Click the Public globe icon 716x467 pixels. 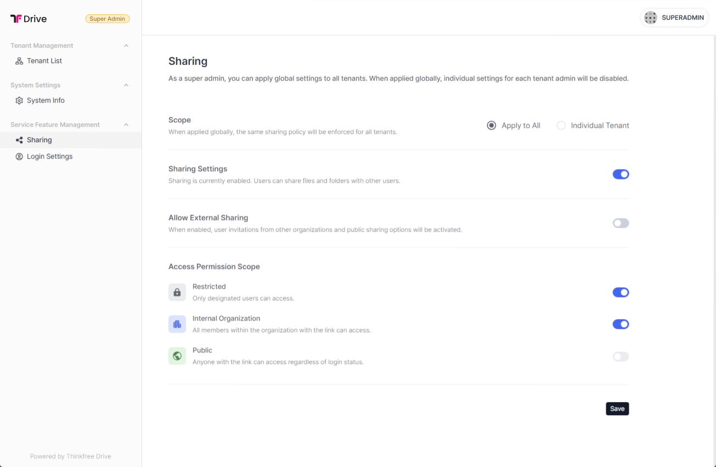[177, 356]
